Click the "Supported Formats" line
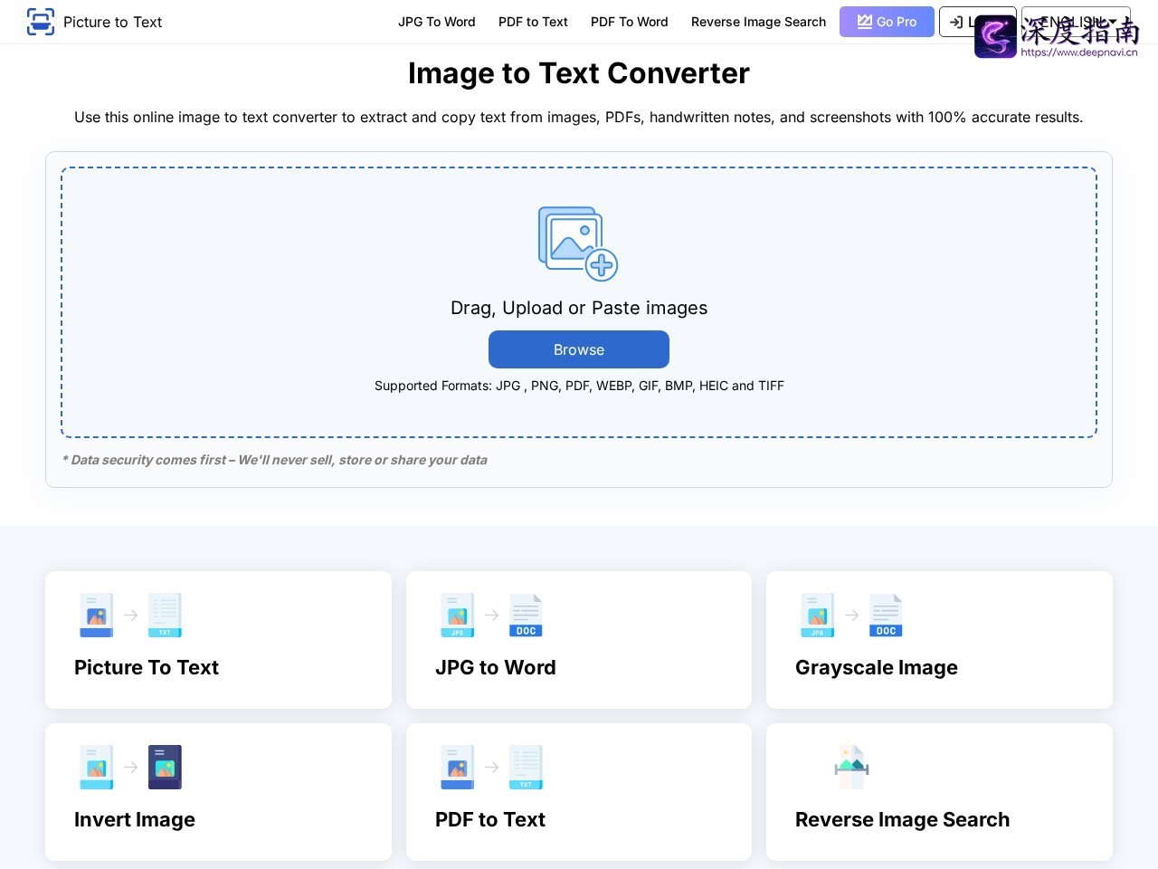 click(x=579, y=386)
